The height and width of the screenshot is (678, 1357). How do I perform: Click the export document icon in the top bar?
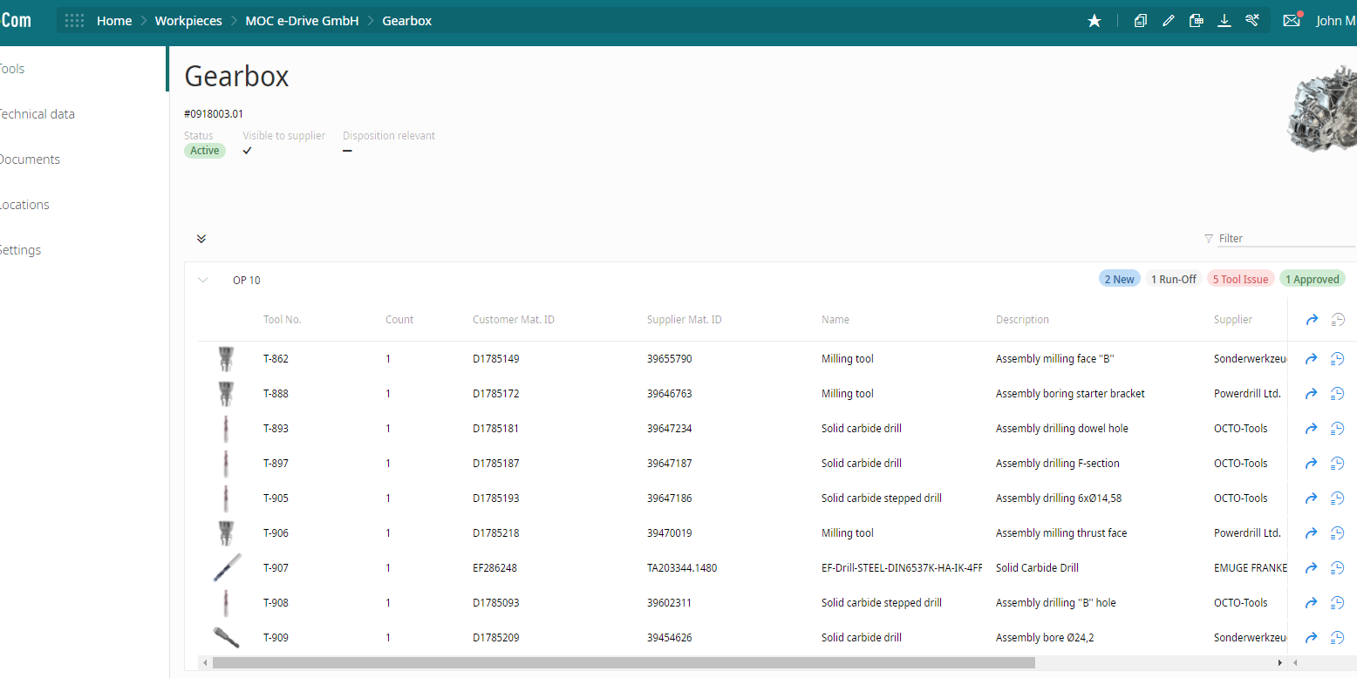(x=1197, y=20)
